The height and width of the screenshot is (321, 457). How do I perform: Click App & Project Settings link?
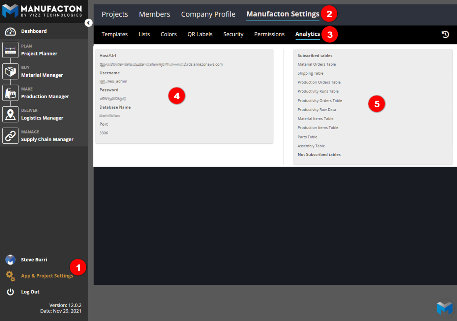(x=47, y=276)
